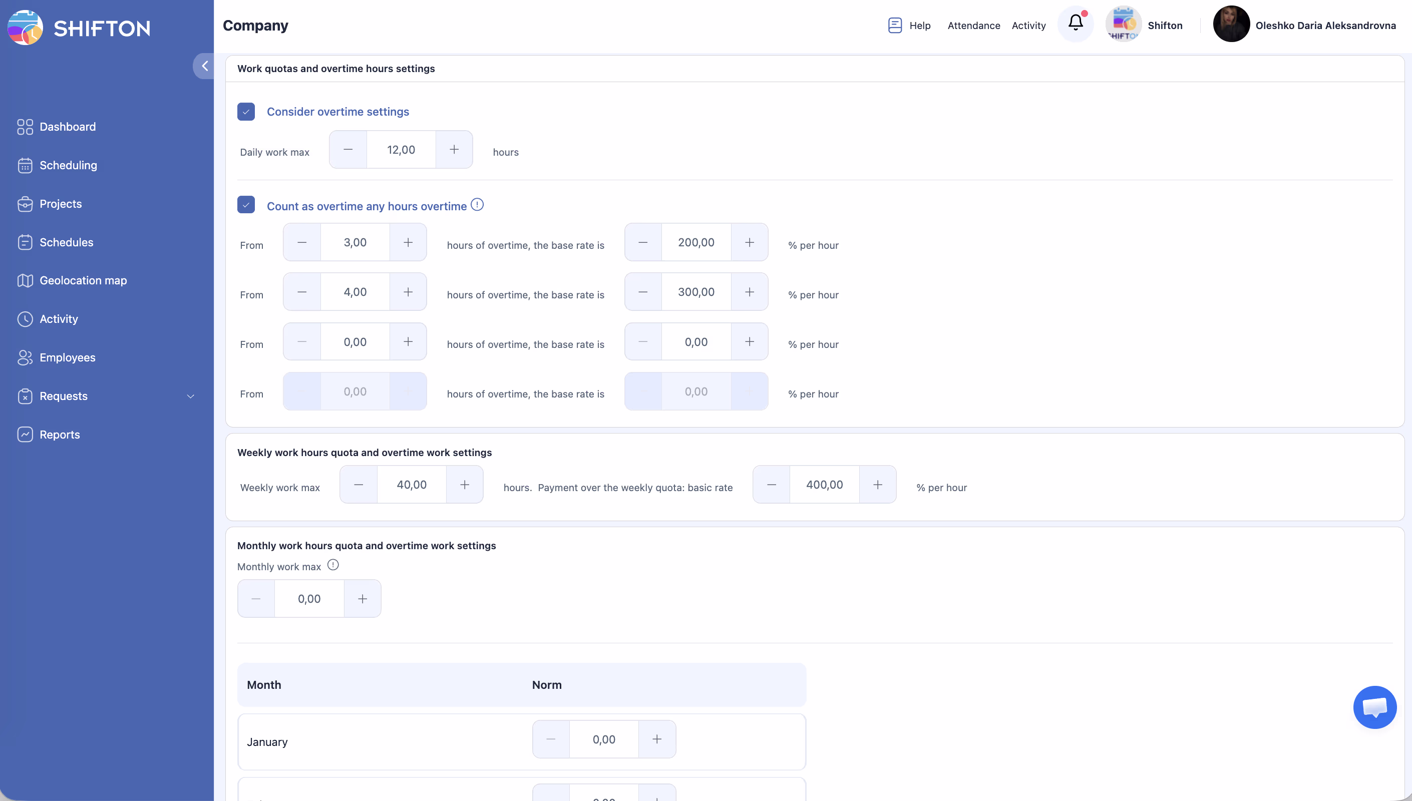Decrease Weekly work max with minus
Screen dimensions: 1412x801
pos(359,485)
